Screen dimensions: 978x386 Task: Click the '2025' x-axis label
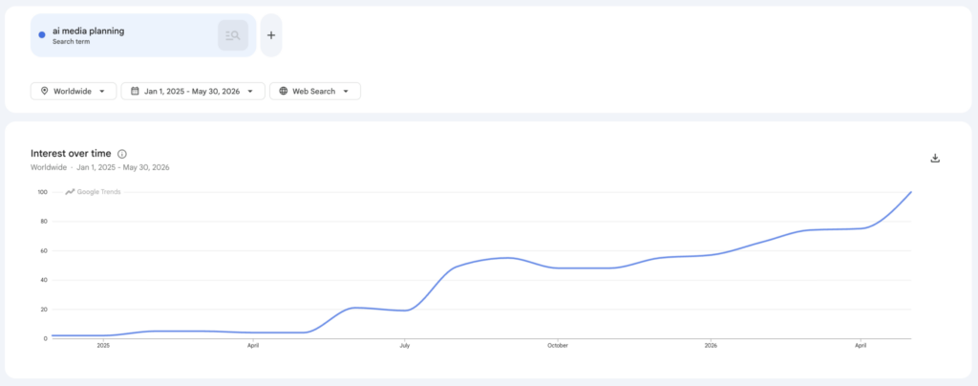[103, 345]
